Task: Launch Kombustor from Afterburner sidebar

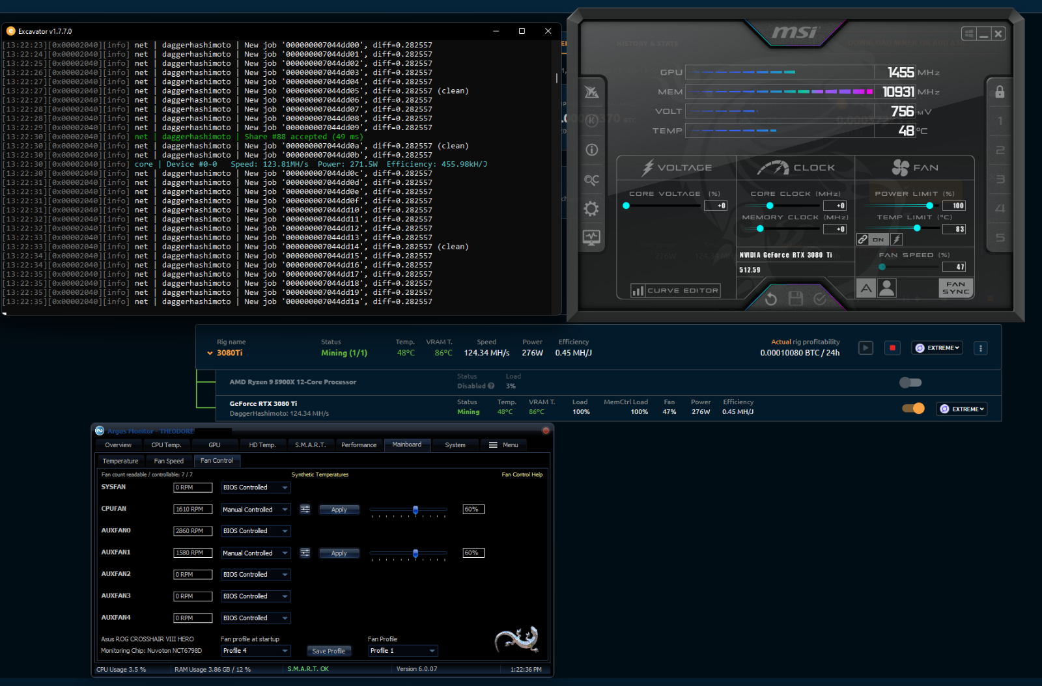Action: 591,120
